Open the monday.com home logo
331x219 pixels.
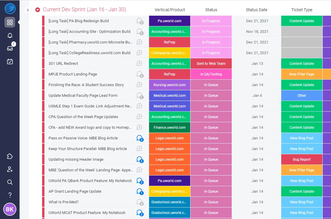(10, 9)
